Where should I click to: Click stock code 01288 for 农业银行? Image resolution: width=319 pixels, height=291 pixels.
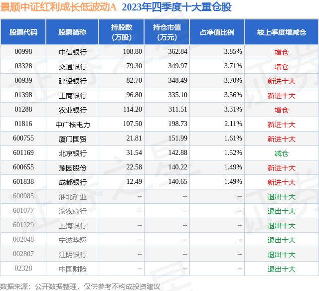23,110
